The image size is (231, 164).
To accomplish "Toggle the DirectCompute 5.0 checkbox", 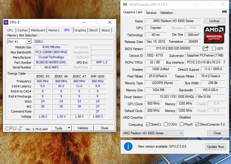I will coord(197,124).
